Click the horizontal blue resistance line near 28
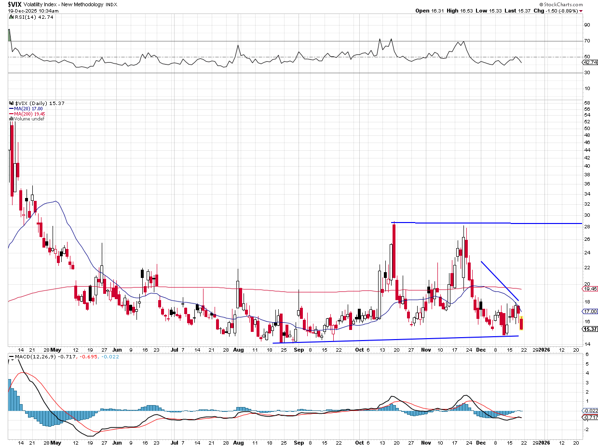 tap(482, 223)
